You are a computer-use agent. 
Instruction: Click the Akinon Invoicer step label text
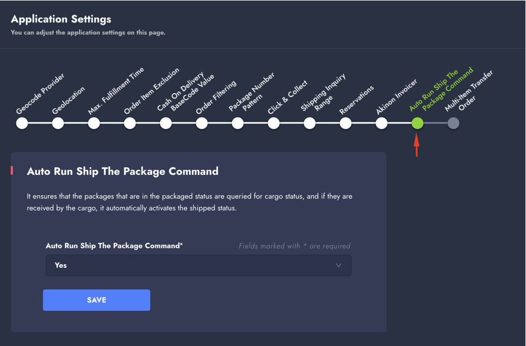(397, 97)
